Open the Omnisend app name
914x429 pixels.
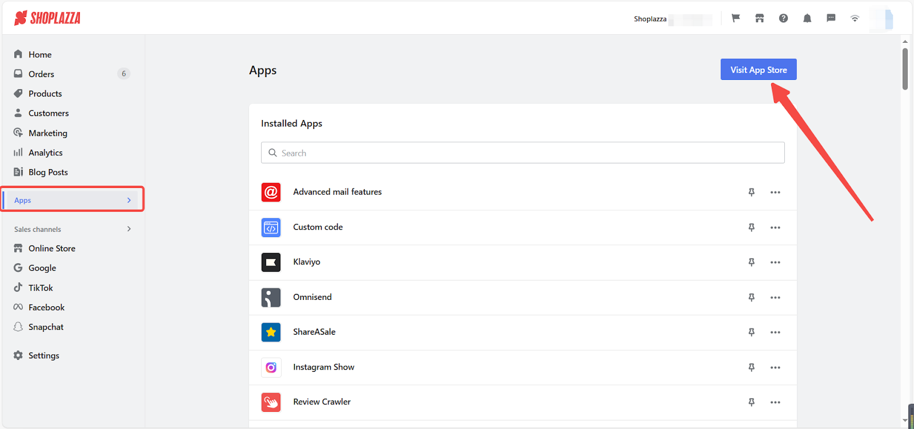point(312,297)
